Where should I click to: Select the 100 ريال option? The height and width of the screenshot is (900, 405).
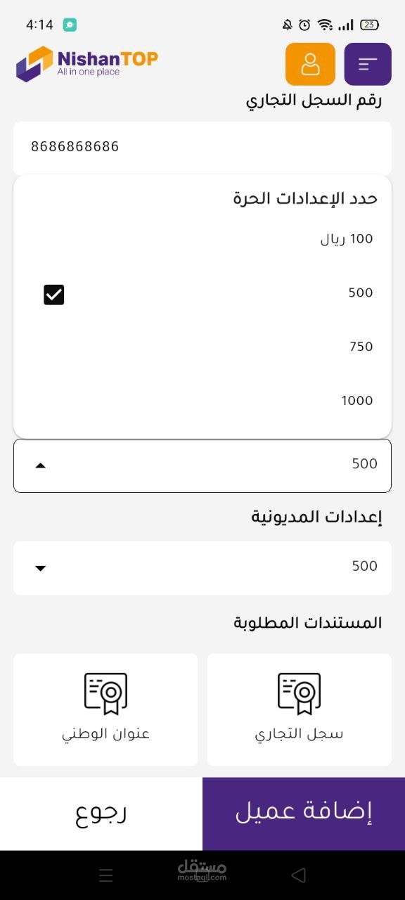[x=202, y=239]
